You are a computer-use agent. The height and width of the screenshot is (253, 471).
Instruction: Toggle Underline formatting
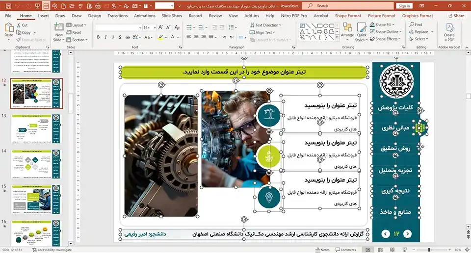point(113,37)
